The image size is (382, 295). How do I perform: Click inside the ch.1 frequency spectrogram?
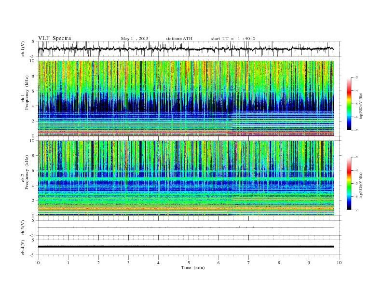tap(186, 98)
